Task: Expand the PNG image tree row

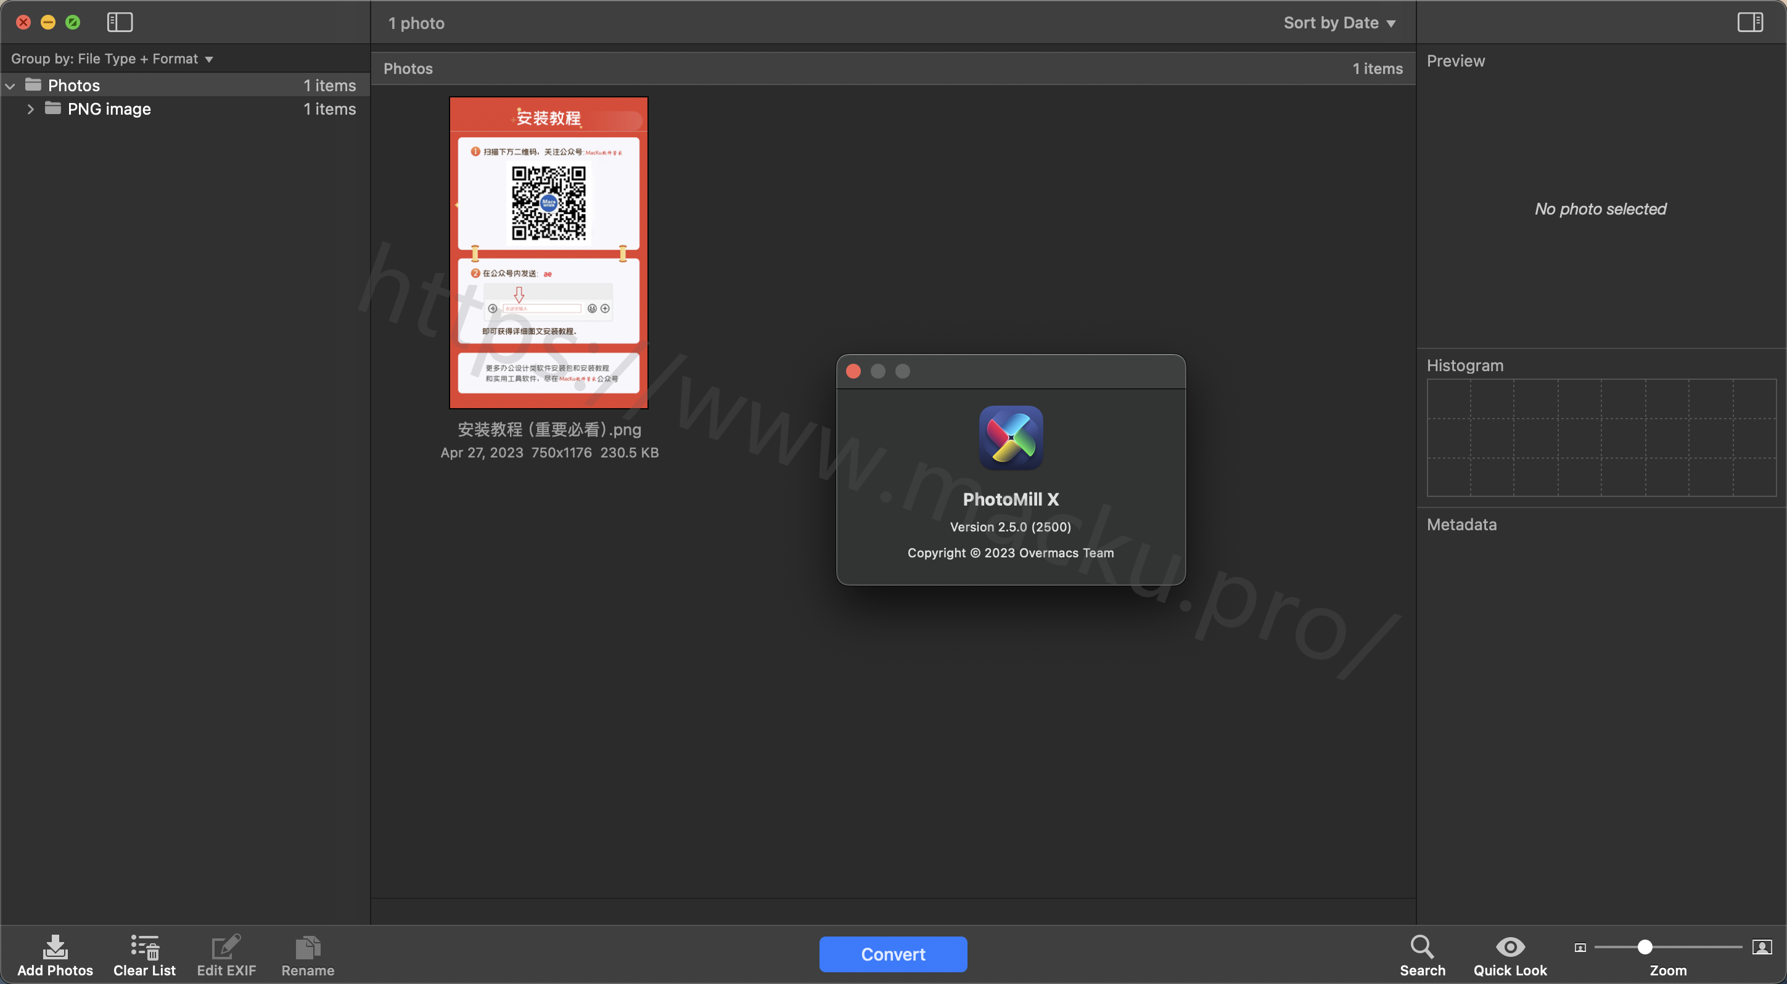Action: coord(31,110)
